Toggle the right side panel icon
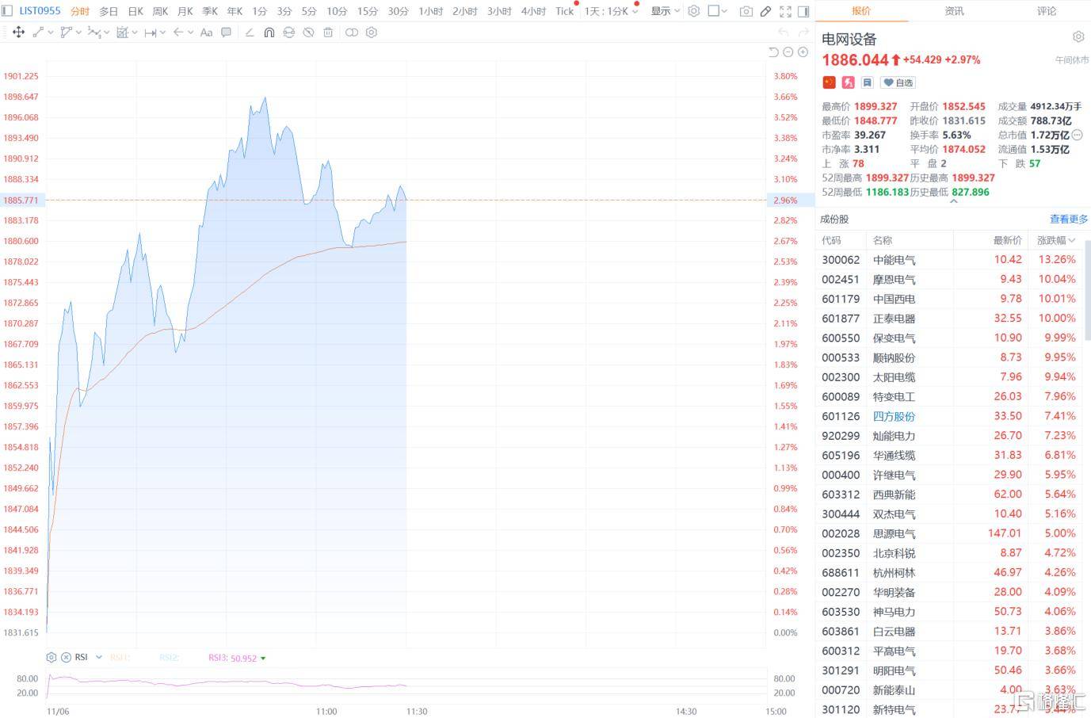The image size is (1091, 718). click(x=803, y=11)
